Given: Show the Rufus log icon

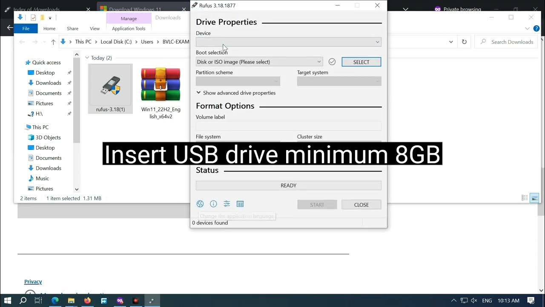Looking at the screenshot, I should (x=240, y=204).
